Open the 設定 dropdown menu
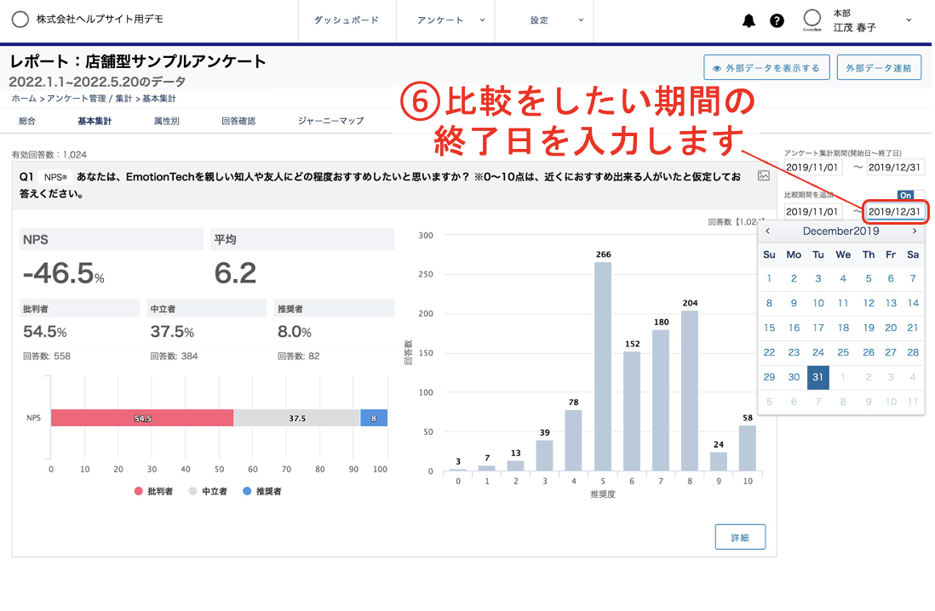 (x=538, y=21)
